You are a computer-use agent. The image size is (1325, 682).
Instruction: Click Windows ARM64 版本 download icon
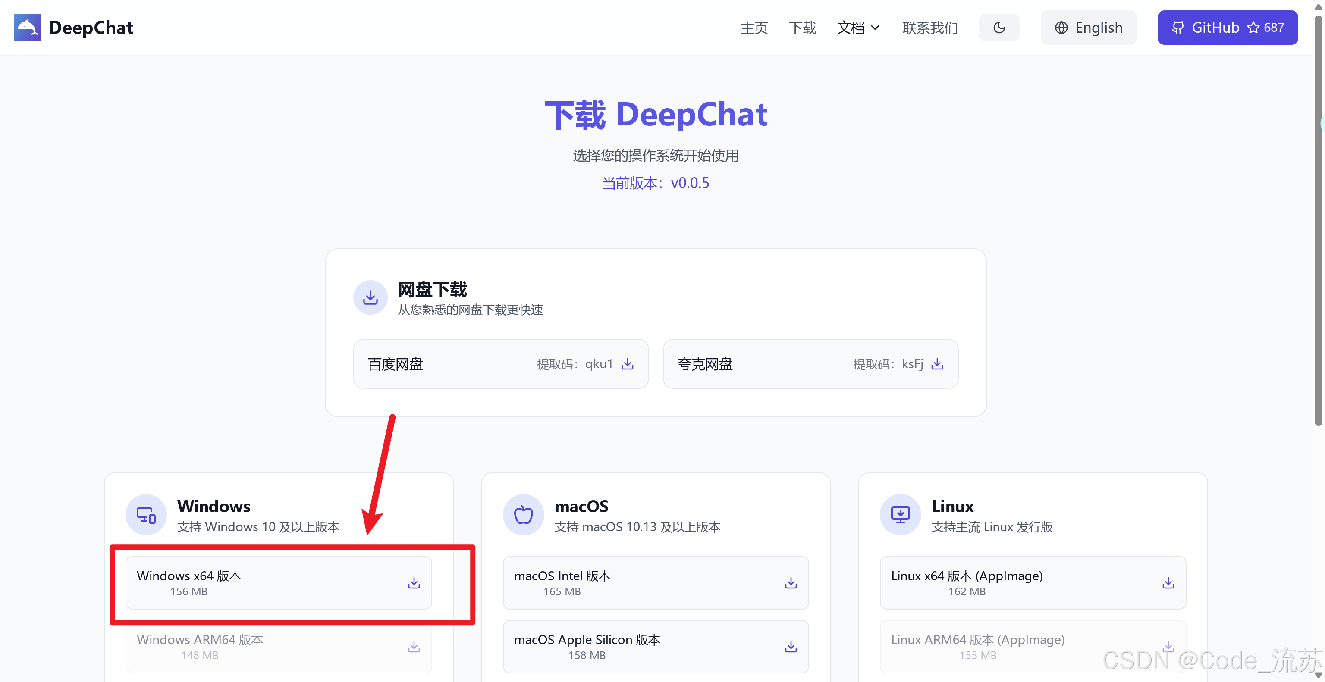pos(414,646)
